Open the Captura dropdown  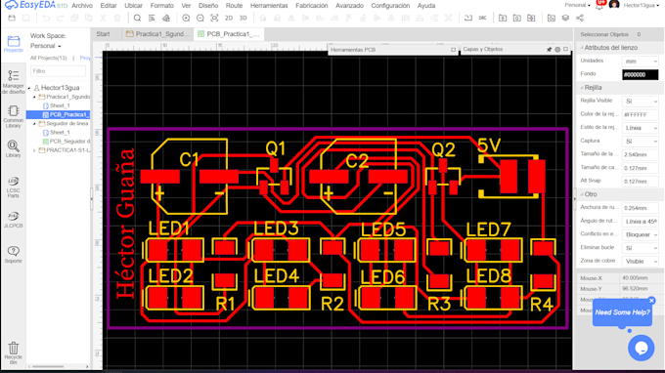coord(640,141)
